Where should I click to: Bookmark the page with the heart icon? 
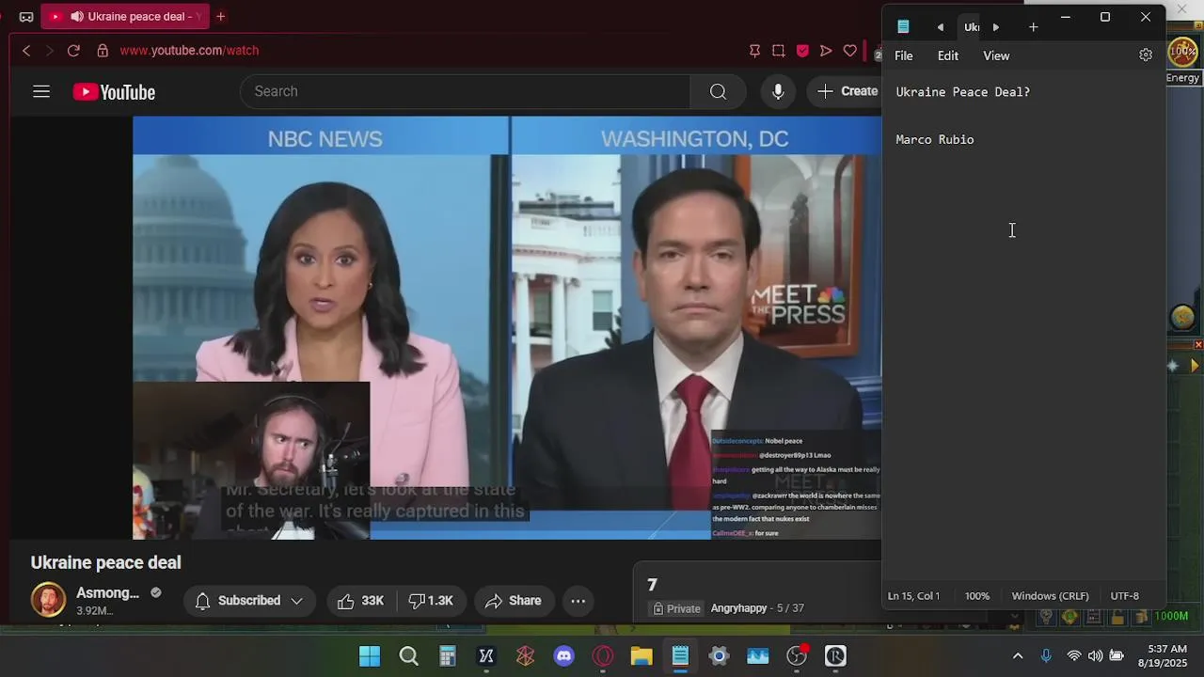click(x=850, y=50)
